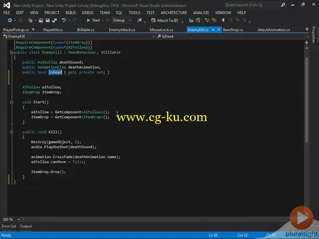Viewport: 319px width, 239px height.
Task: Collapse the EnemyKill class outline region
Action: click(12, 52)
